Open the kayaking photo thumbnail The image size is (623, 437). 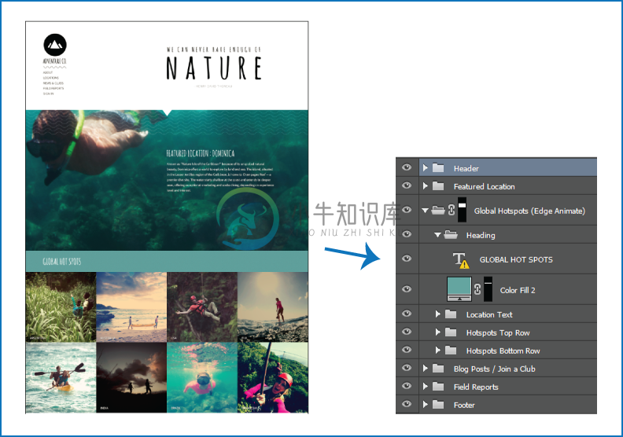point(61,377)
